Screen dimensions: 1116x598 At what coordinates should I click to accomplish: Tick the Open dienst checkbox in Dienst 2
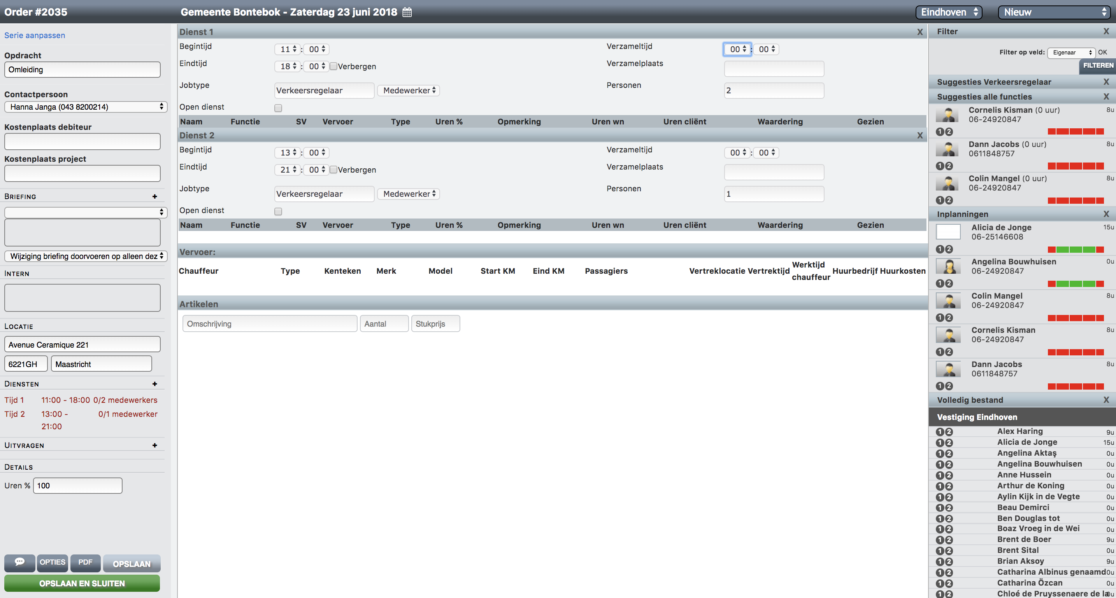pos(278,211)
